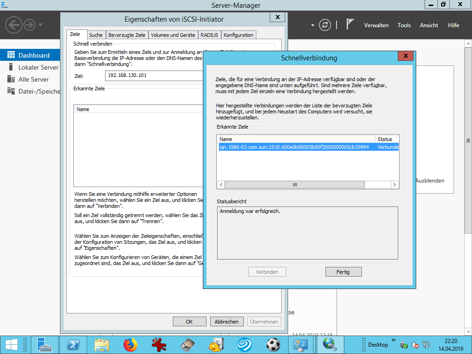Viewport: 472px width, 354px height.
Task: Select the iqn.1986-03.com.sun target row
Action: click(x=308, y=147)
